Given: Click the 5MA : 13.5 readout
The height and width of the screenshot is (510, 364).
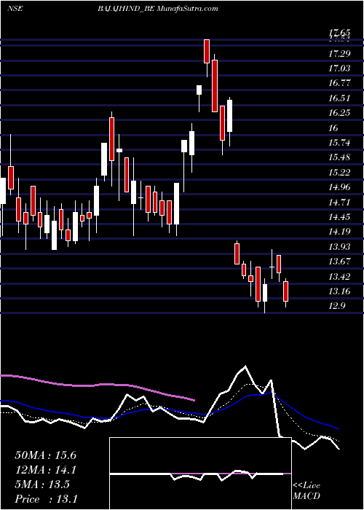Looking at the screenshot, I should tap(42, 484).
